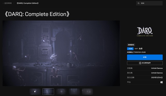The image size is (166, 96).
Task: Click the struck-through ¥69 original price
Action: (x=136, y=49)
